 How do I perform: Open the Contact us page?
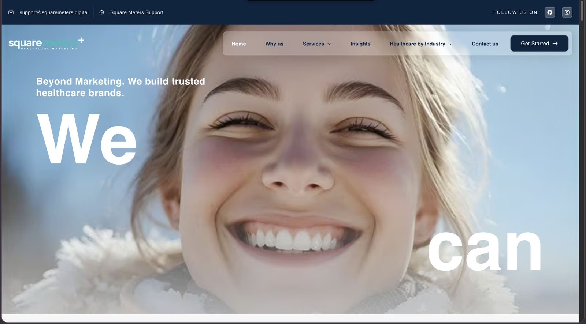(485, 44)
